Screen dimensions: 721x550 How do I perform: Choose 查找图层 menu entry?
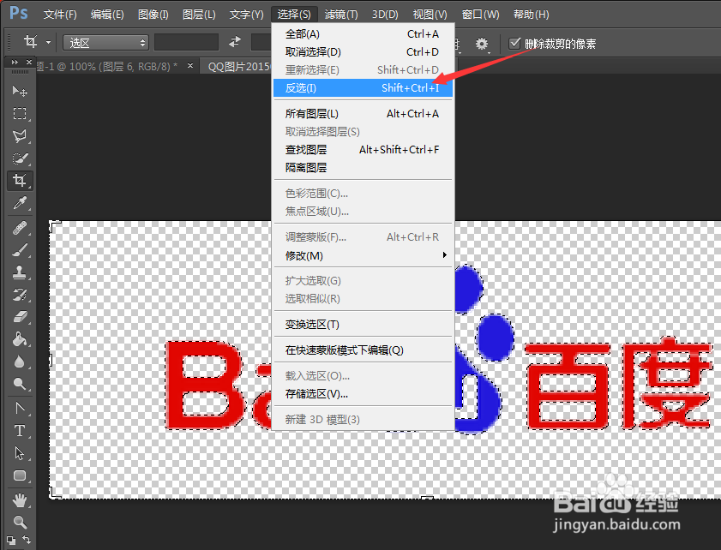tap(363, 149)
